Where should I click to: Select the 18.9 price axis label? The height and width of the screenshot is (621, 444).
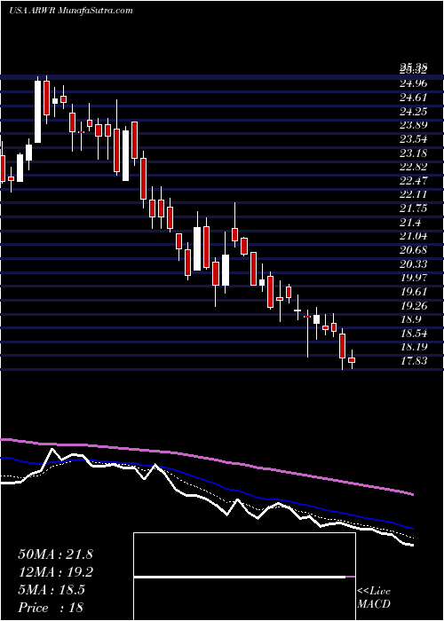click(x=410, y=319)
